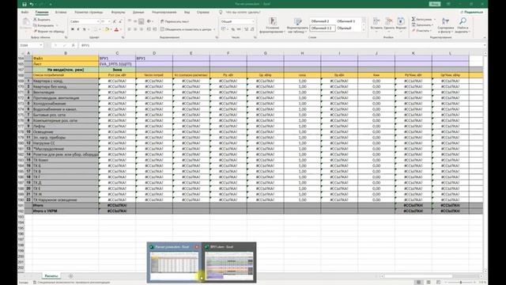
Task: Switch to the Разметка страницы tab
Action: [x=89, y=13]
